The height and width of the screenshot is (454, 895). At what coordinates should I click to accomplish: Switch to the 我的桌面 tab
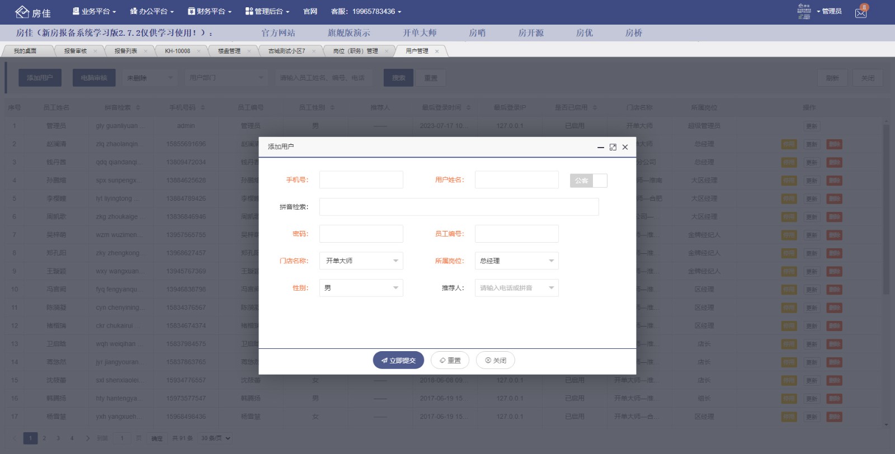[25, 51]
